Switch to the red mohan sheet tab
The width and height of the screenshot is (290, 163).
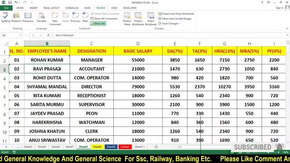point(125,147)
